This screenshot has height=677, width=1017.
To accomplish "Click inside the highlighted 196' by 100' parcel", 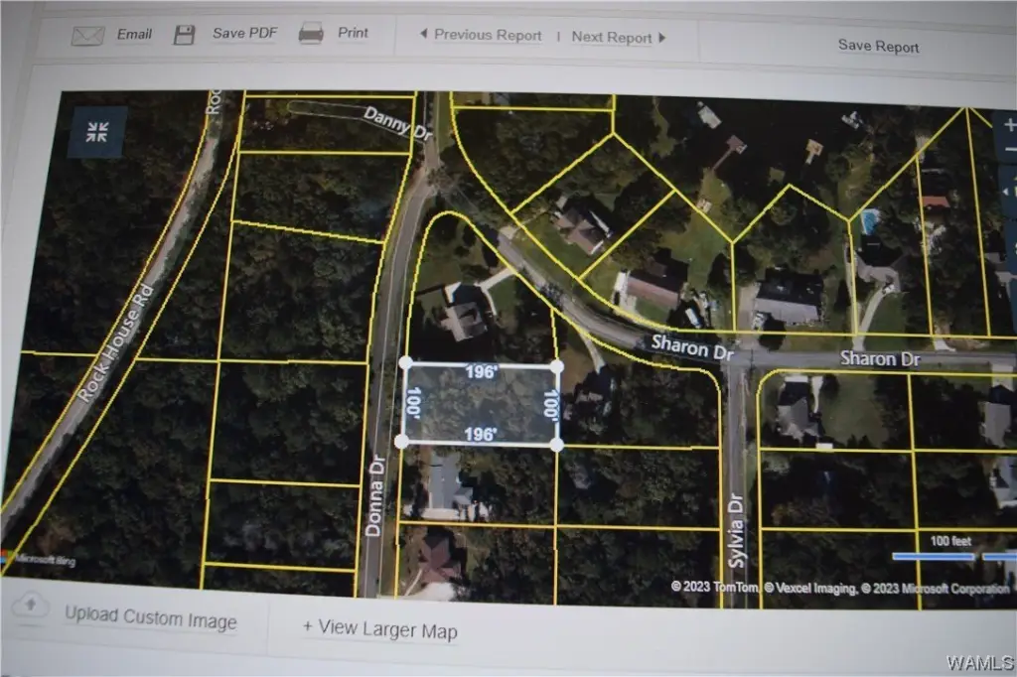I will (480, 405).
